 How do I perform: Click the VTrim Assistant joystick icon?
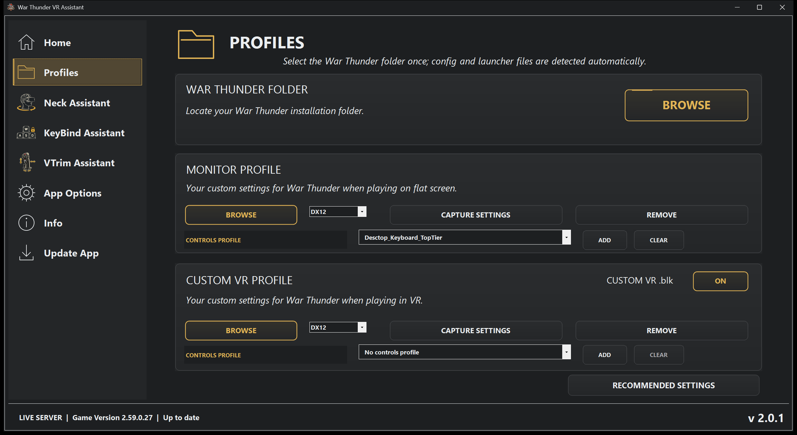click(x=27, y=162)
